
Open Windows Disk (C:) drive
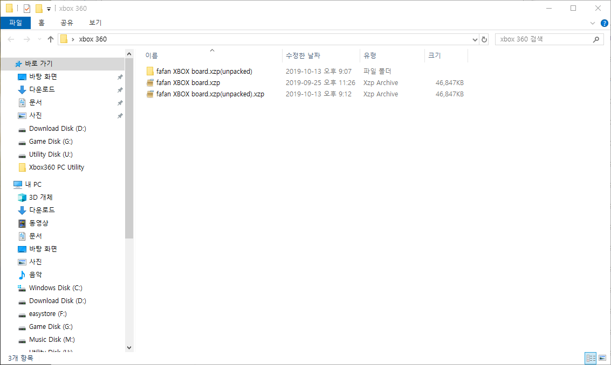(56, 287)
